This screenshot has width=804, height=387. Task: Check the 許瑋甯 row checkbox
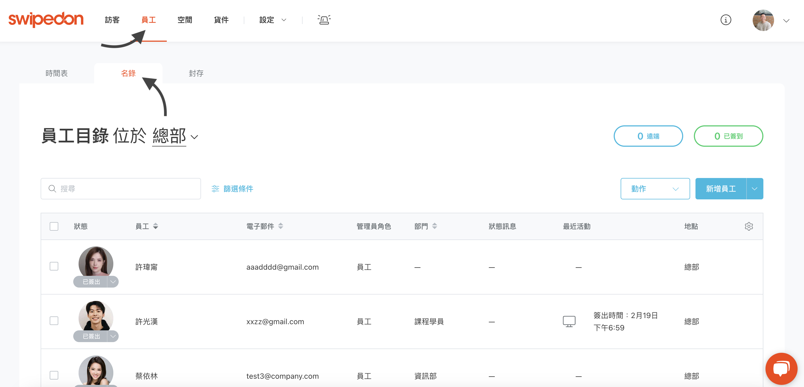(x=54, y=266)
